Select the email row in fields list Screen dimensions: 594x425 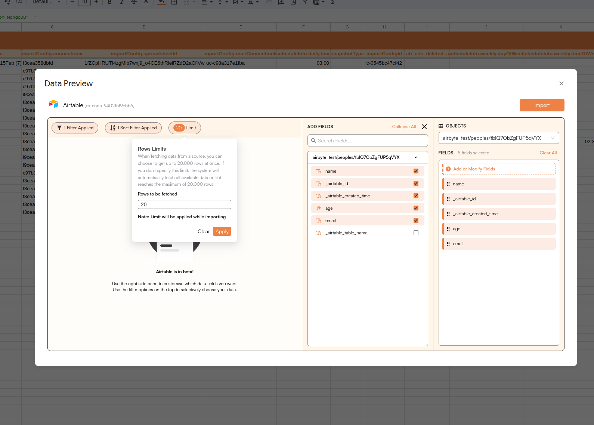[499, 244]
